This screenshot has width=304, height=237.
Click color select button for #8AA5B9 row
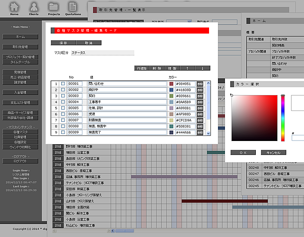point(200,102)
